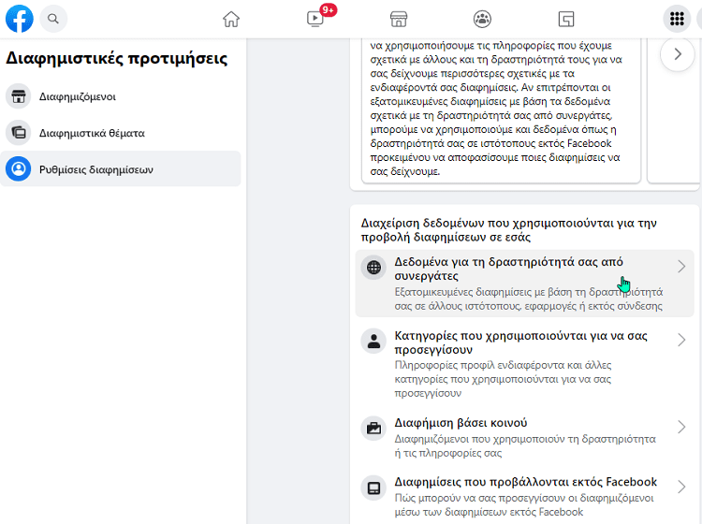Expand chevron for Δεδομένα για τη δραστηριότητά σας
Screen dimensions: 702x524
[681, 267]
